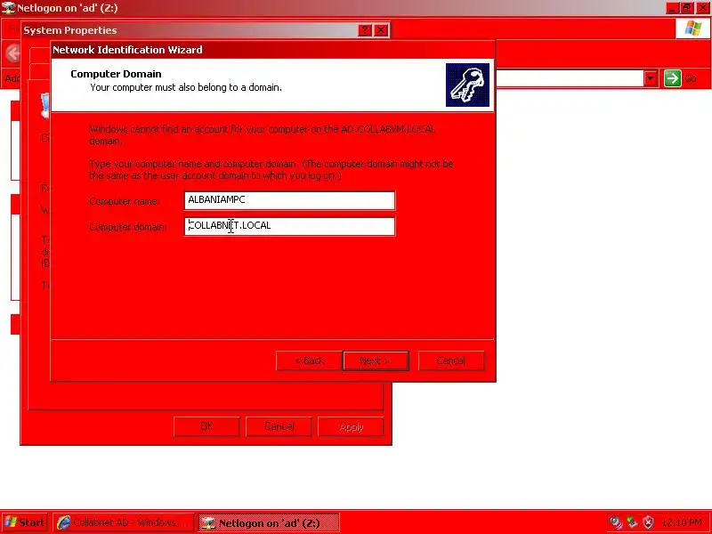Switch to Collabnet AD Internet Explorer taskbar item
Image resolution: width=712 pixels, height=534 pixels.
point(123,522)
